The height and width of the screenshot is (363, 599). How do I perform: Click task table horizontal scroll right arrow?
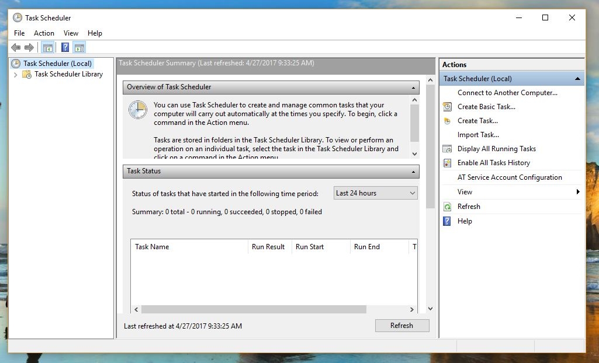(x=412, y=310)
